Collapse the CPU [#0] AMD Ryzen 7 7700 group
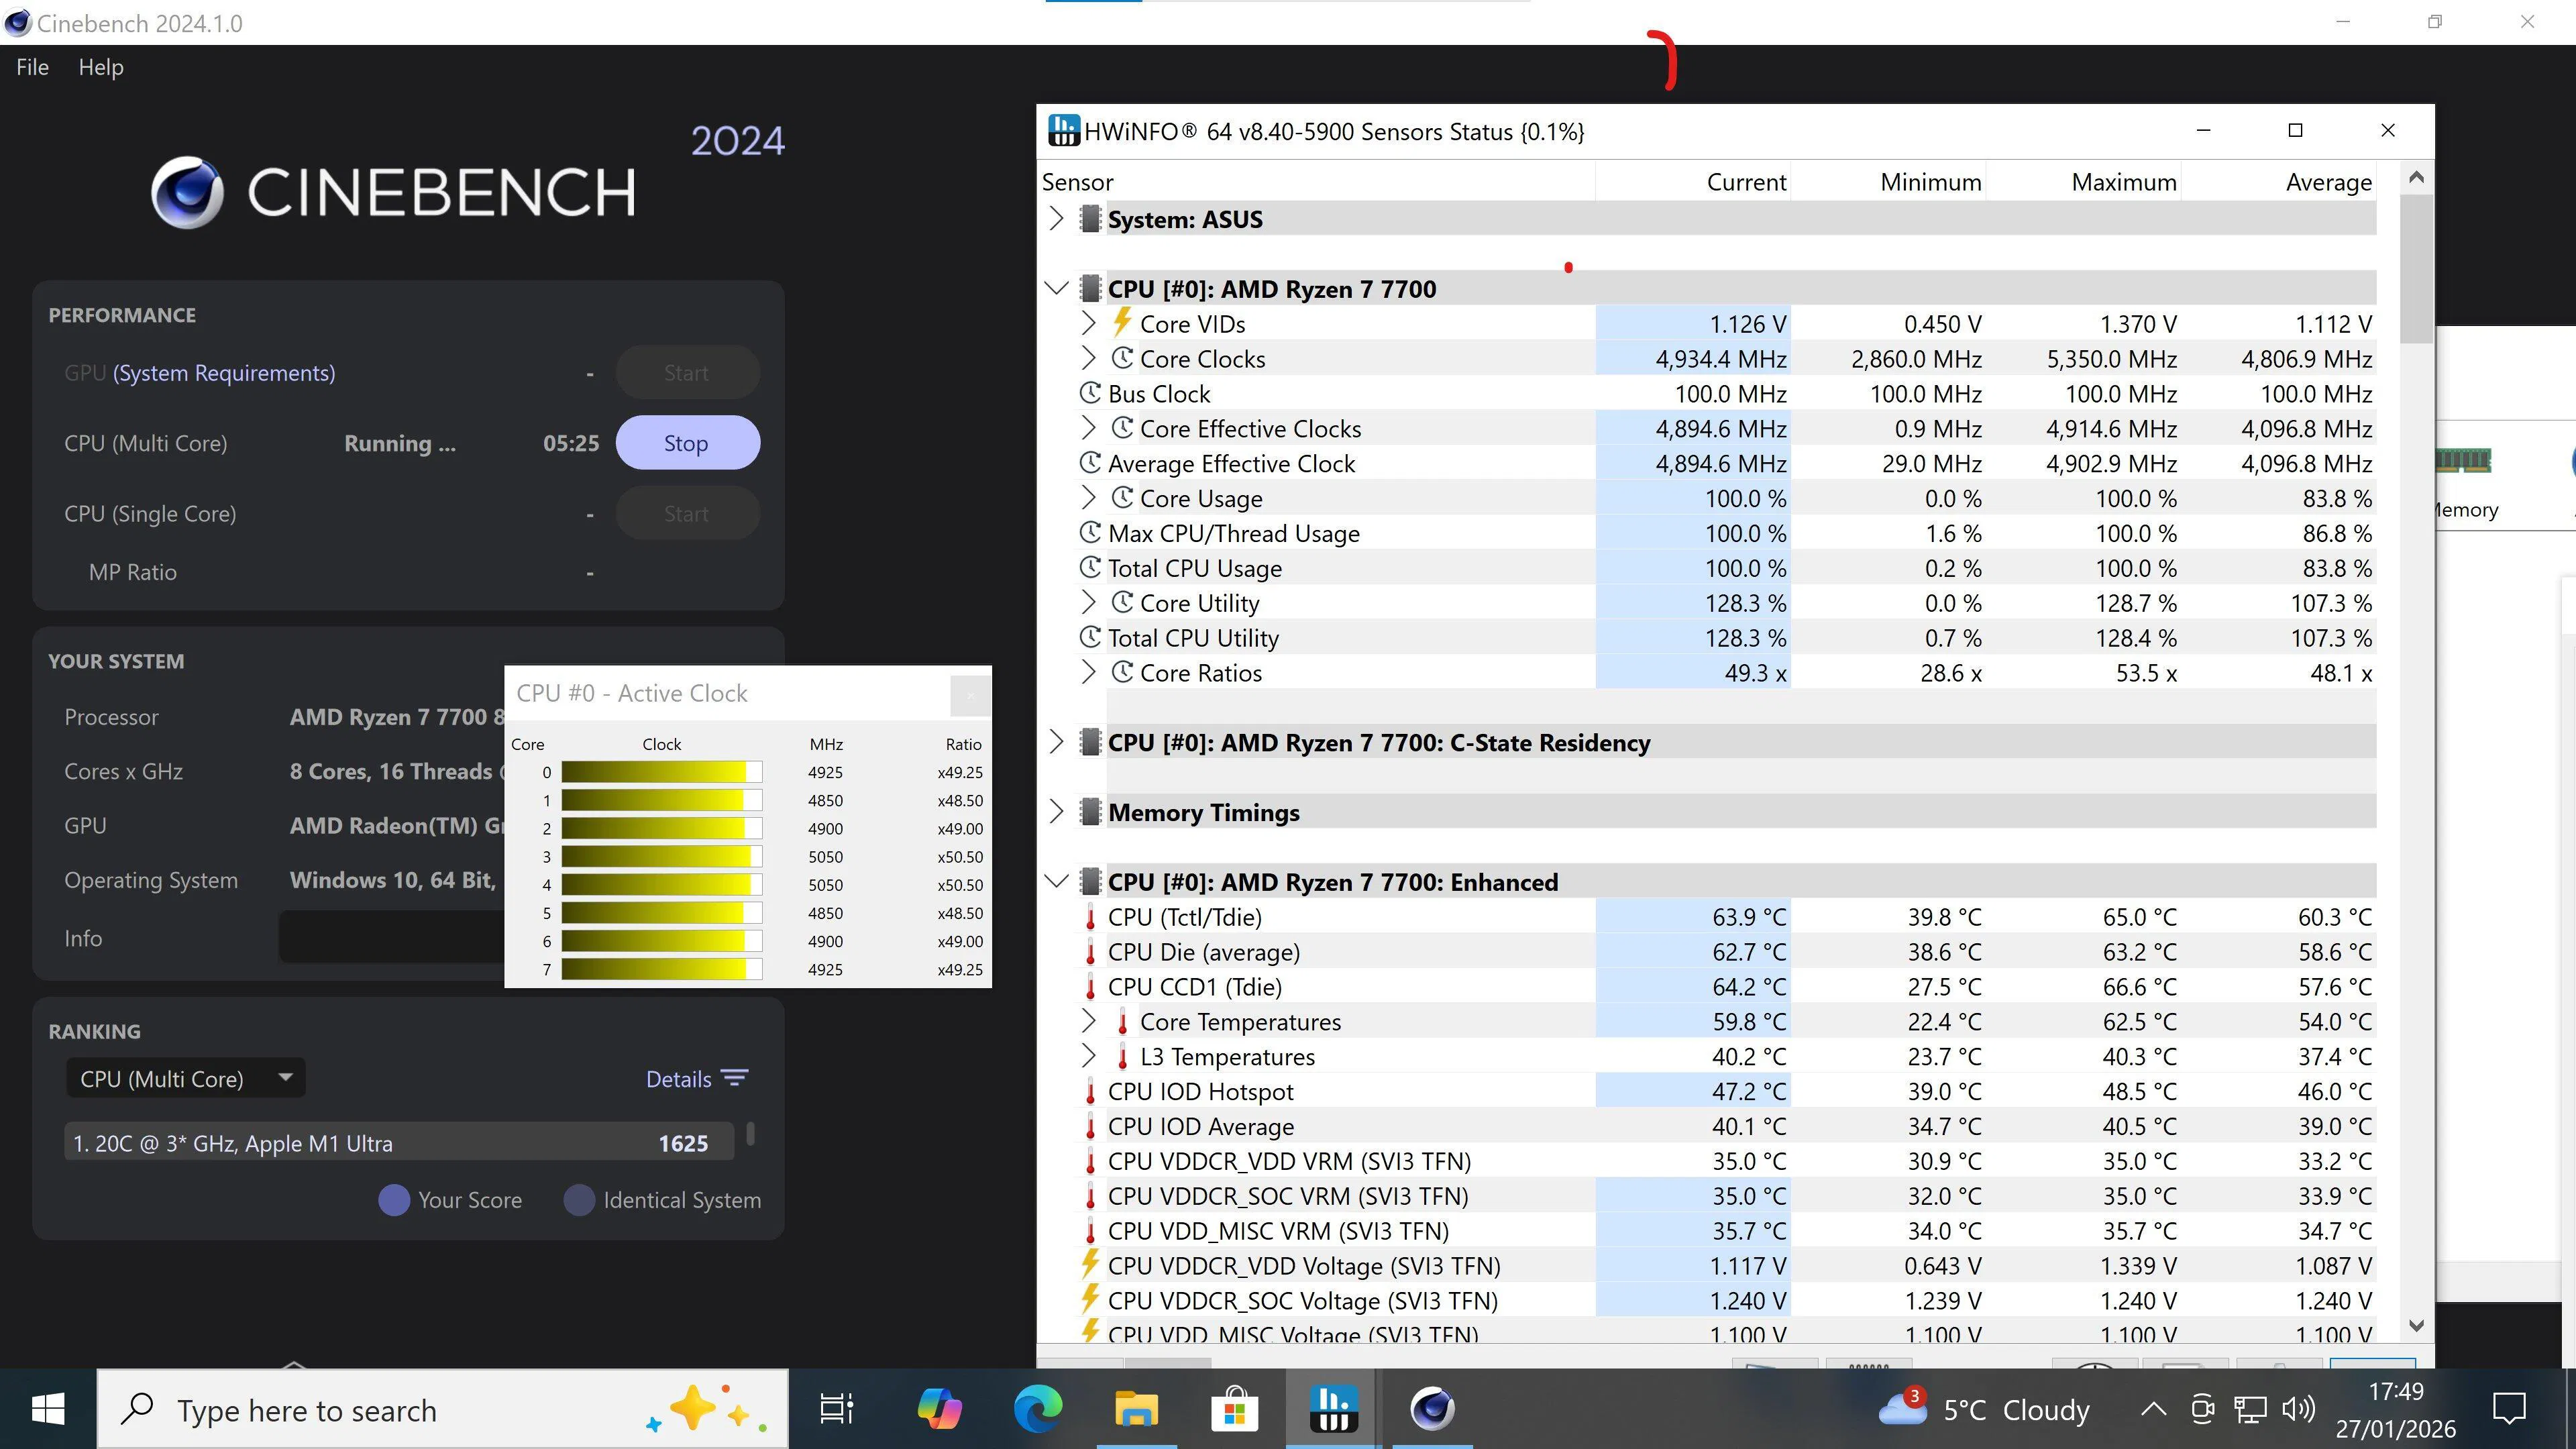This screenshot has width=2576, height=1449. [1057, 289]
